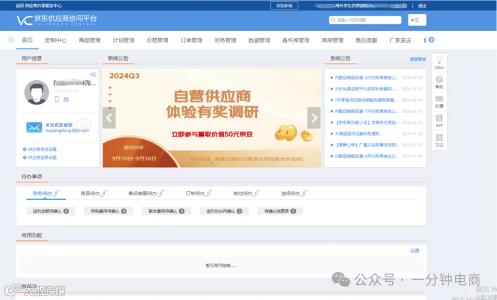Screen dimensions: 497x300
Task: Click the 体验新版 button in top bar
Action: click(284, 6)
